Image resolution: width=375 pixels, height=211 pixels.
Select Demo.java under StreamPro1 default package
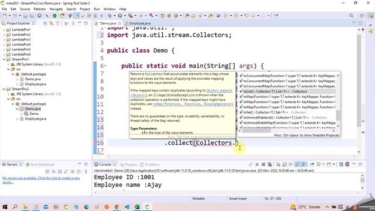pos(33,79)
